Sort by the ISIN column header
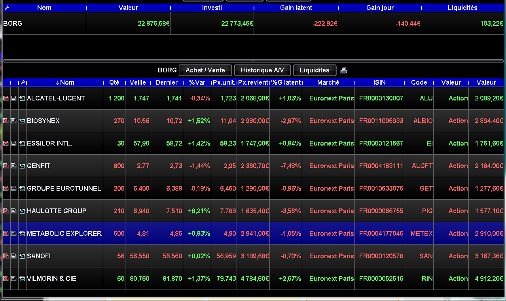 point(379,82)
